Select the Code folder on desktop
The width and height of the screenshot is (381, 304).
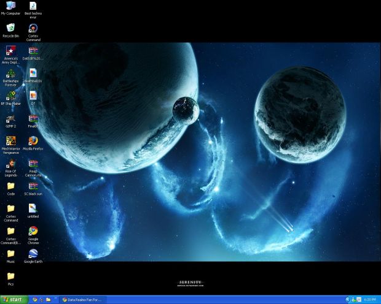coord(10,189)
